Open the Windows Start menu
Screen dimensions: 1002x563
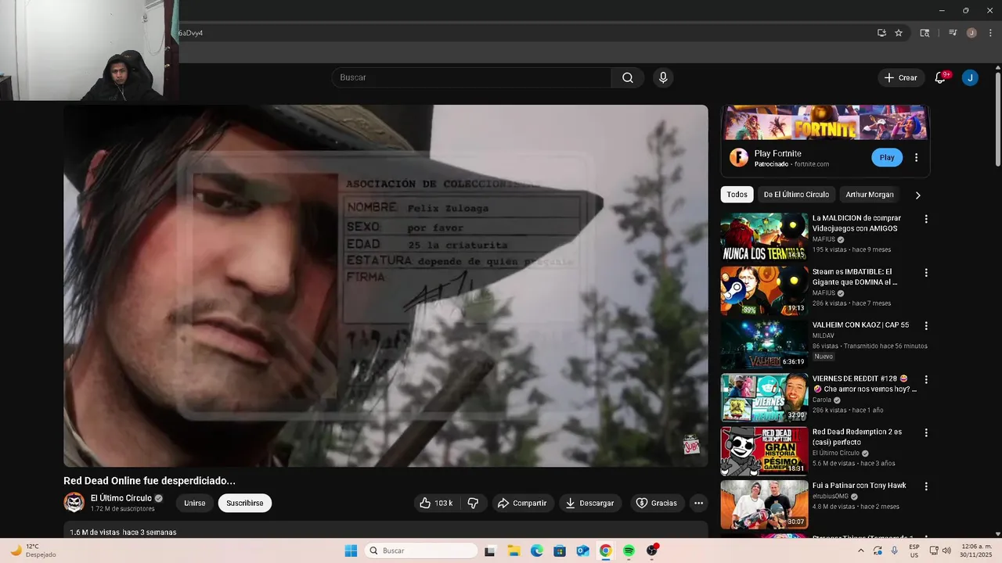[x=351, y=550]
